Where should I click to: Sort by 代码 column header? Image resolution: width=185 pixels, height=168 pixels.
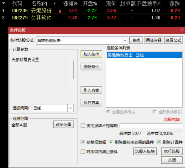coord(17,4)
